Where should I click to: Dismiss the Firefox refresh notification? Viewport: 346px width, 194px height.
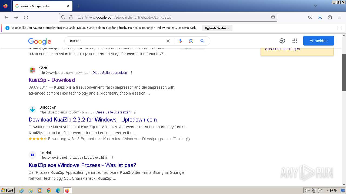tap(340, 28)
